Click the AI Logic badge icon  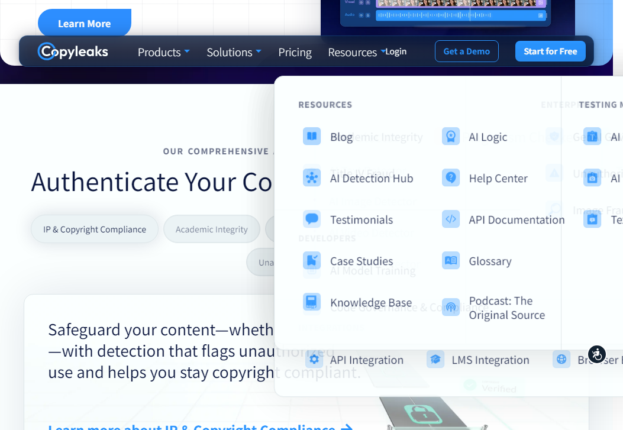pos(451,136)
